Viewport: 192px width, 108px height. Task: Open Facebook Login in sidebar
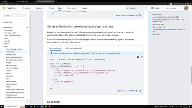pos(11,65)
